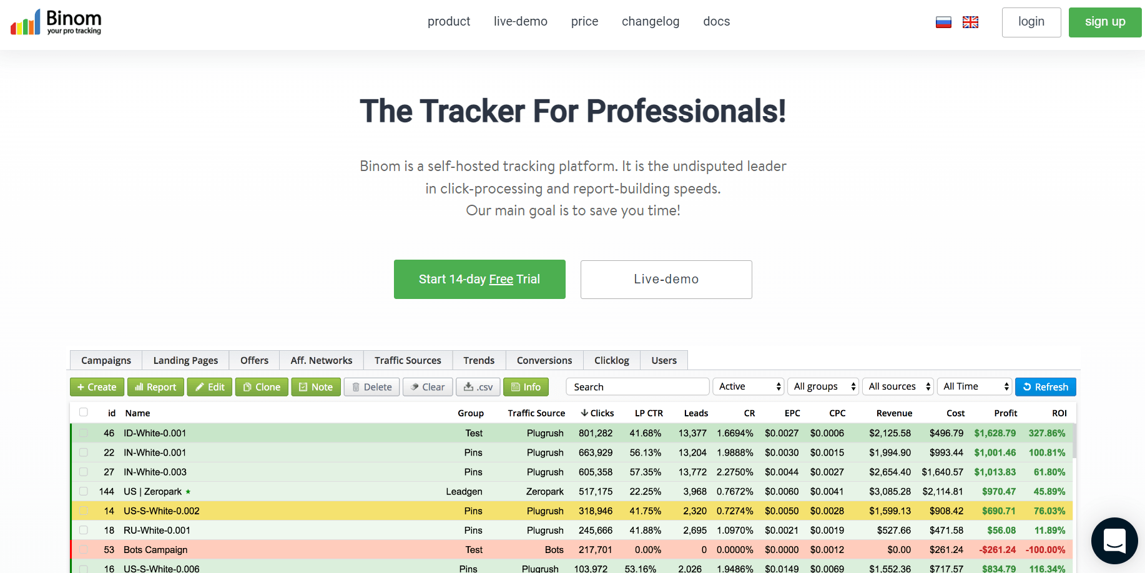Refresh the campaigns table

(1046, 387)
